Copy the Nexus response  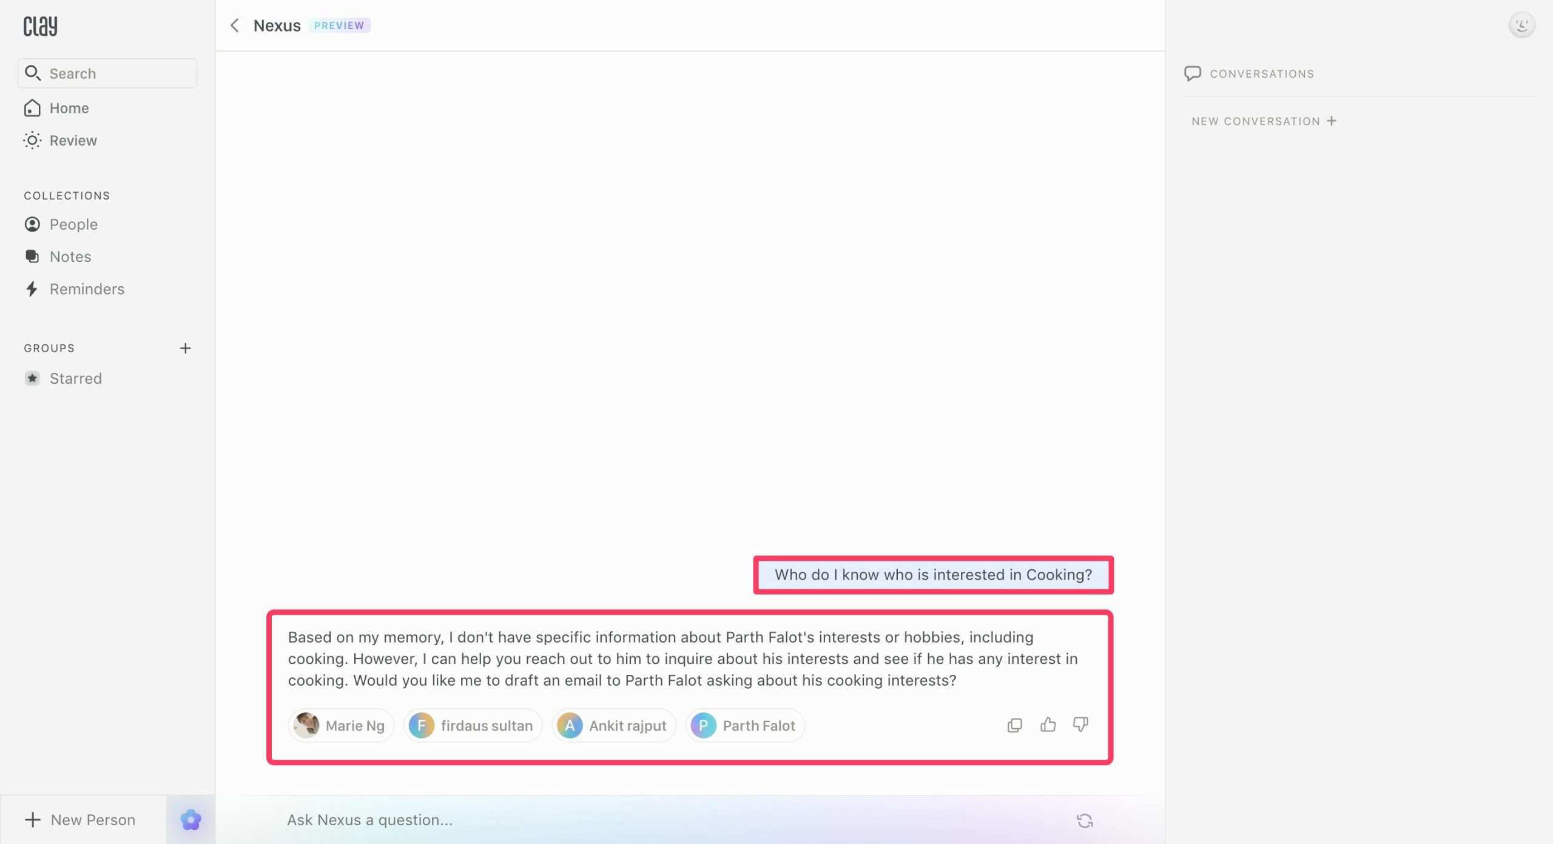pos(1014,725)
